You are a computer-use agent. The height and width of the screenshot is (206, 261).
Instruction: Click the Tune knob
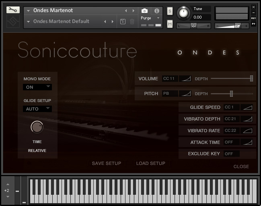click(183, 13)
